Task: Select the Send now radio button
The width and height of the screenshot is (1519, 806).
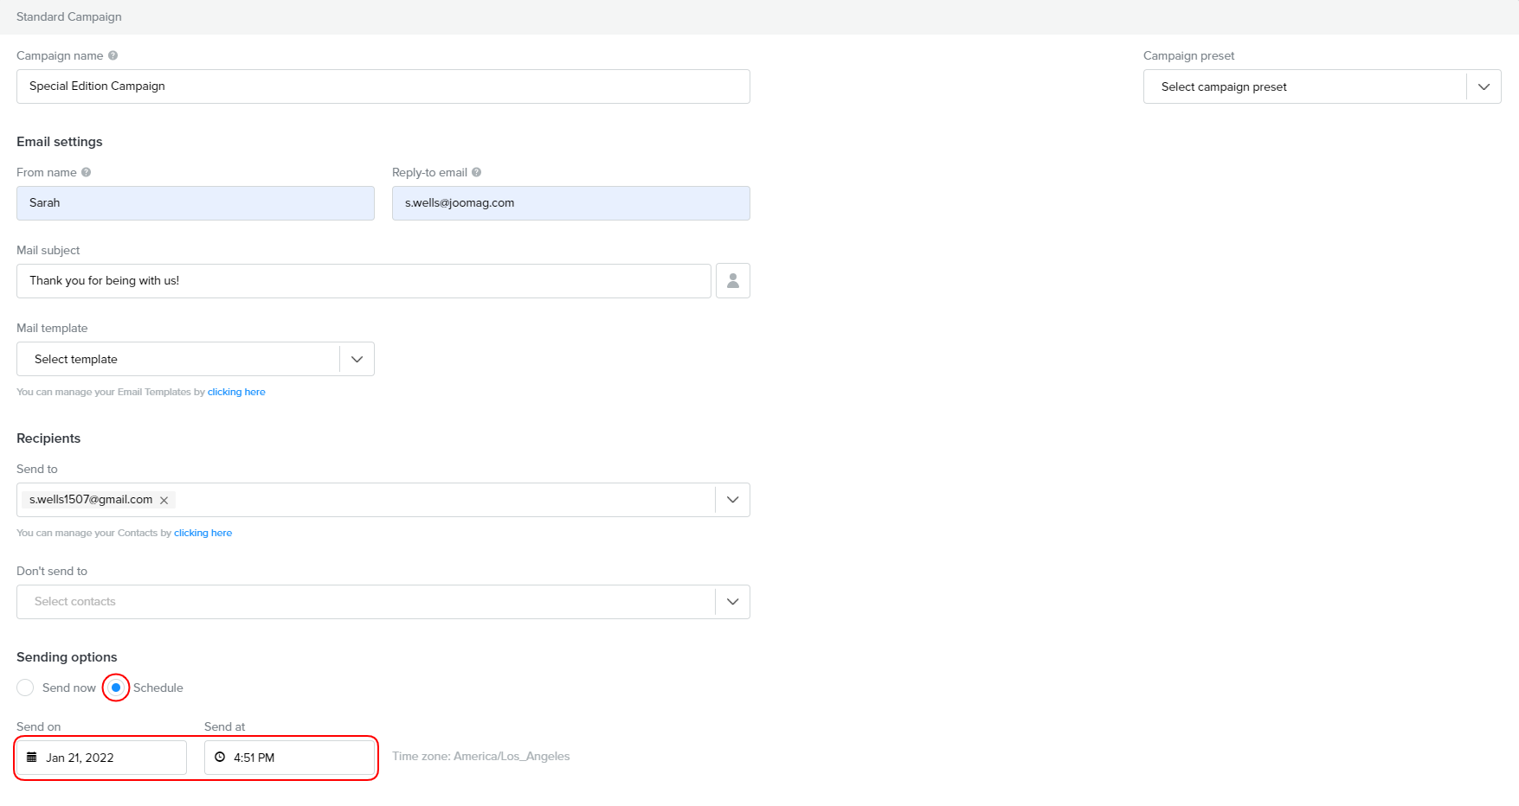Action: click(x=25, y=688)
